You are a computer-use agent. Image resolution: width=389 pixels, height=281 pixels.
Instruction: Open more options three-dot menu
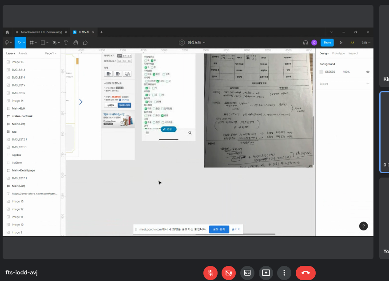(284, 273)
